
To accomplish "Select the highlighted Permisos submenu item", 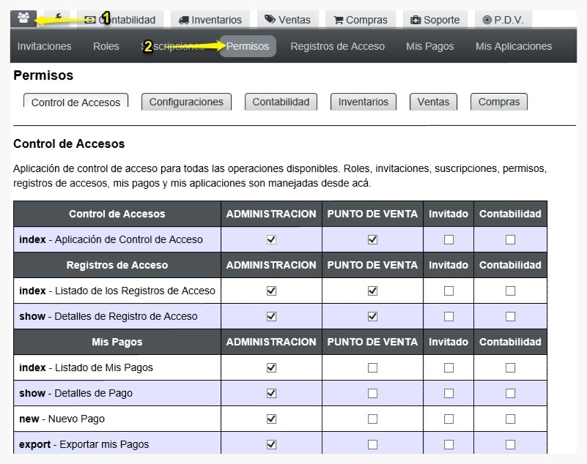I will [x=248, y=46].
